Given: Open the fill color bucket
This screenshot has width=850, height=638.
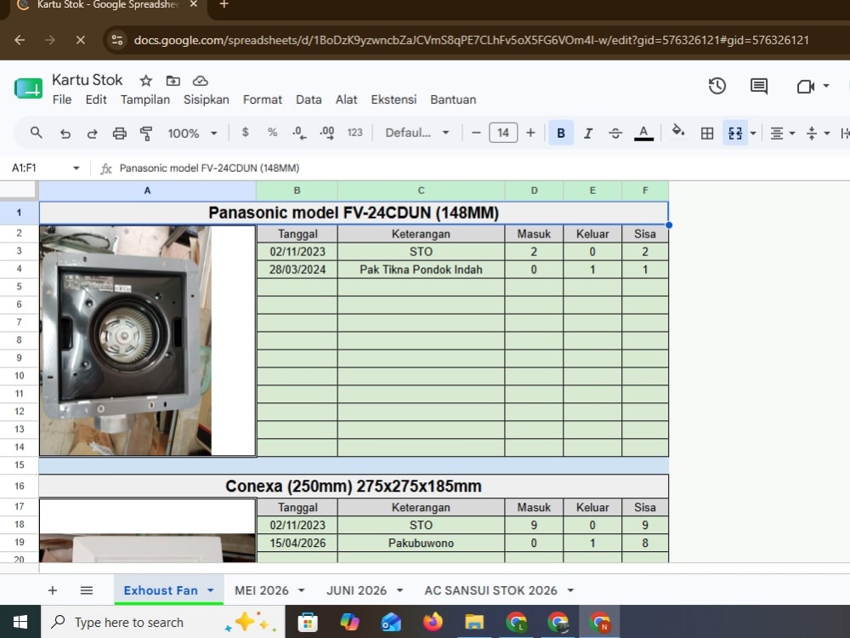Looking at the screenshot, I should tap(678, 133).
